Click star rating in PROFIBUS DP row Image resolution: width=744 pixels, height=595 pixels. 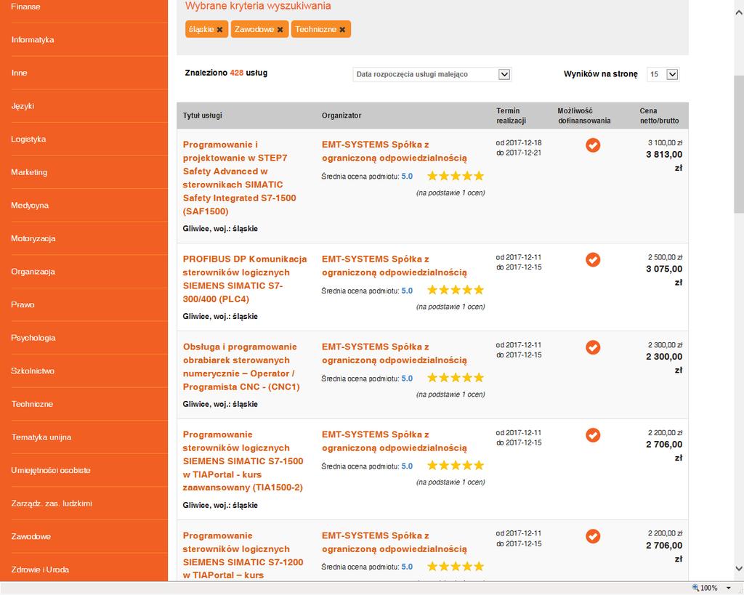[456, 290]
